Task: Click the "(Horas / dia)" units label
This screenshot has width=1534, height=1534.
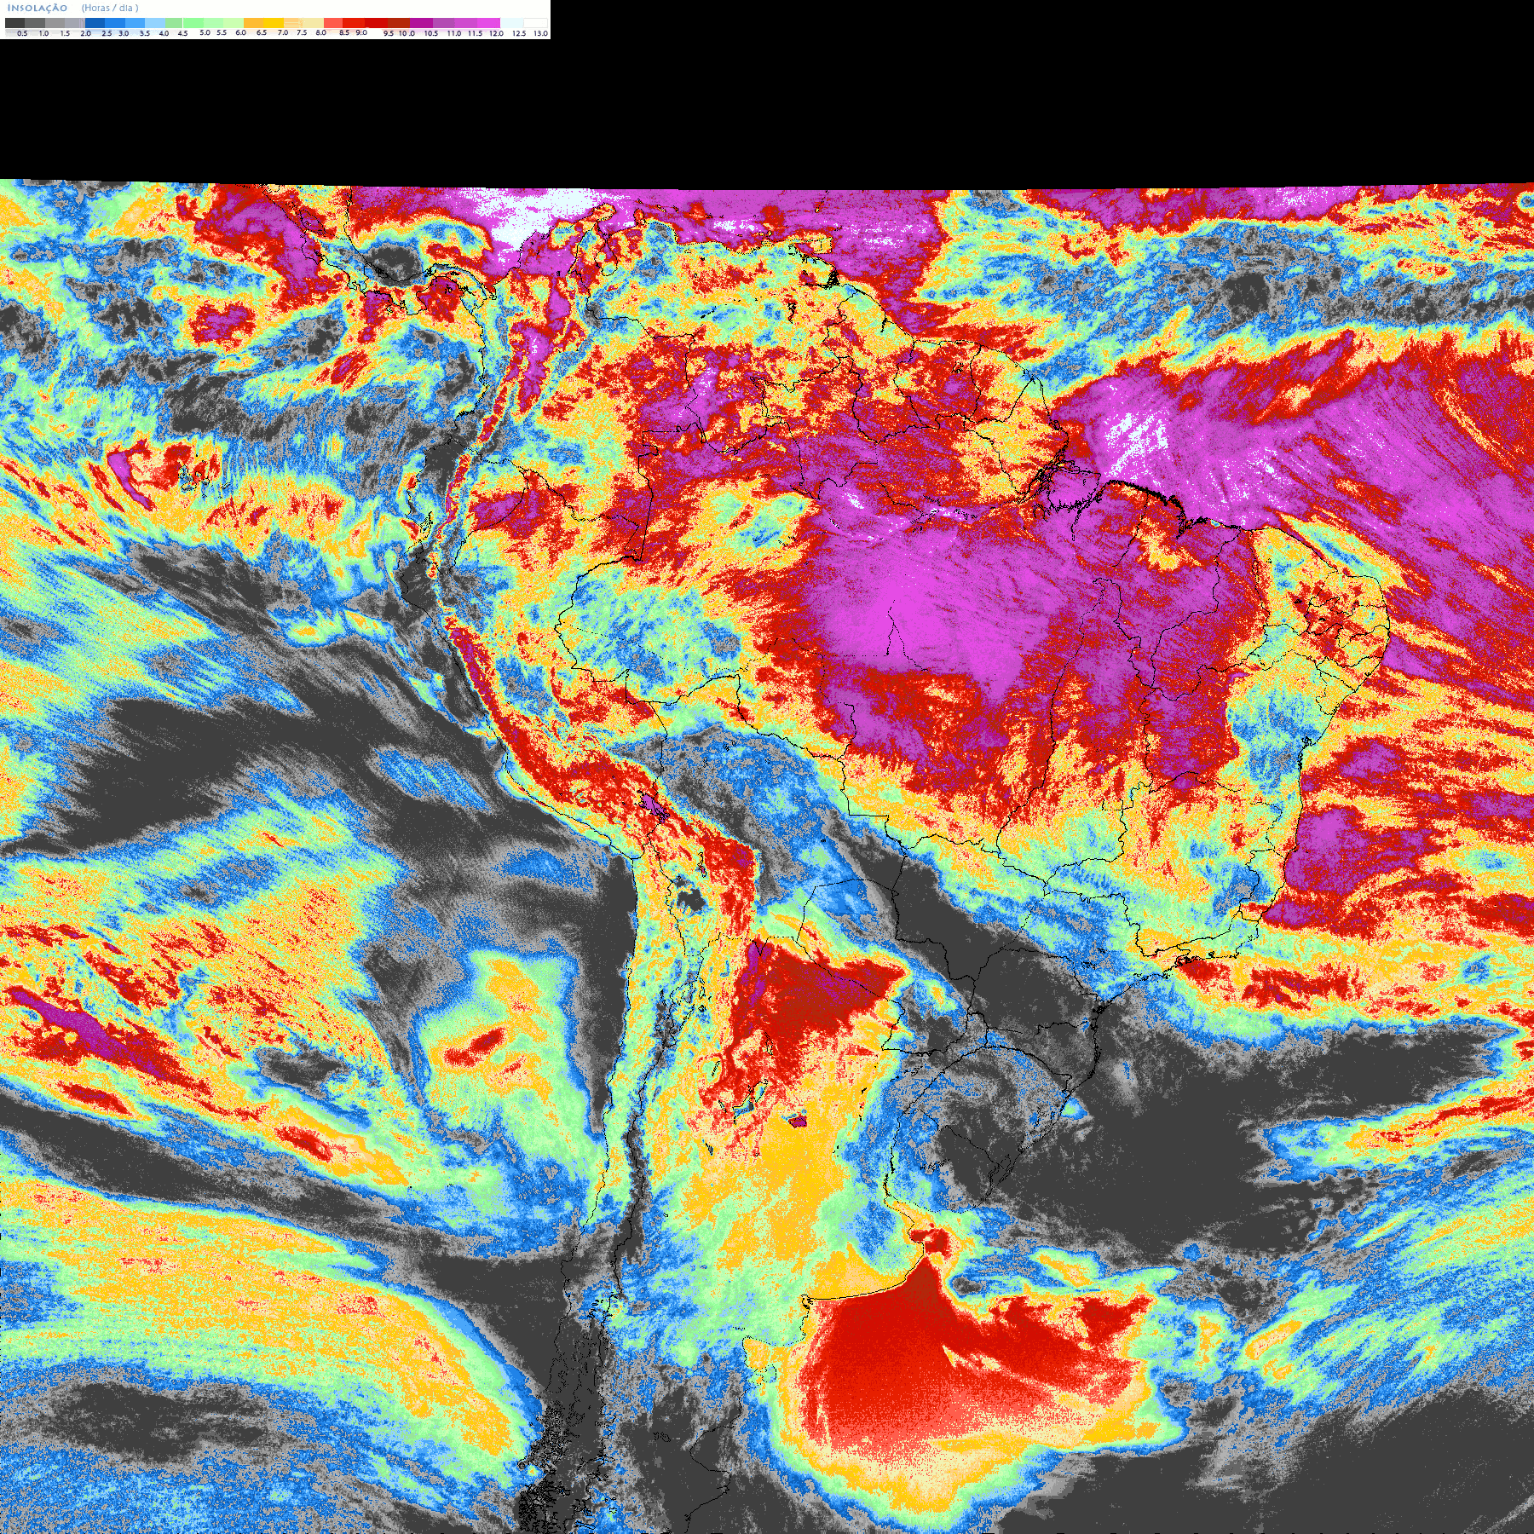Action: (x=110, y=9)
